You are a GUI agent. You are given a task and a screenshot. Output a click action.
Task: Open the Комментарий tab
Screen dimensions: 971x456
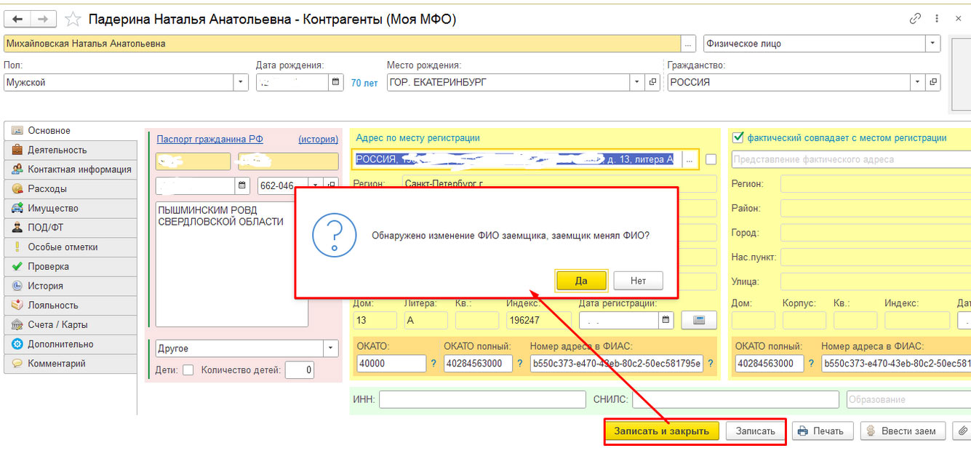point(70,364)
